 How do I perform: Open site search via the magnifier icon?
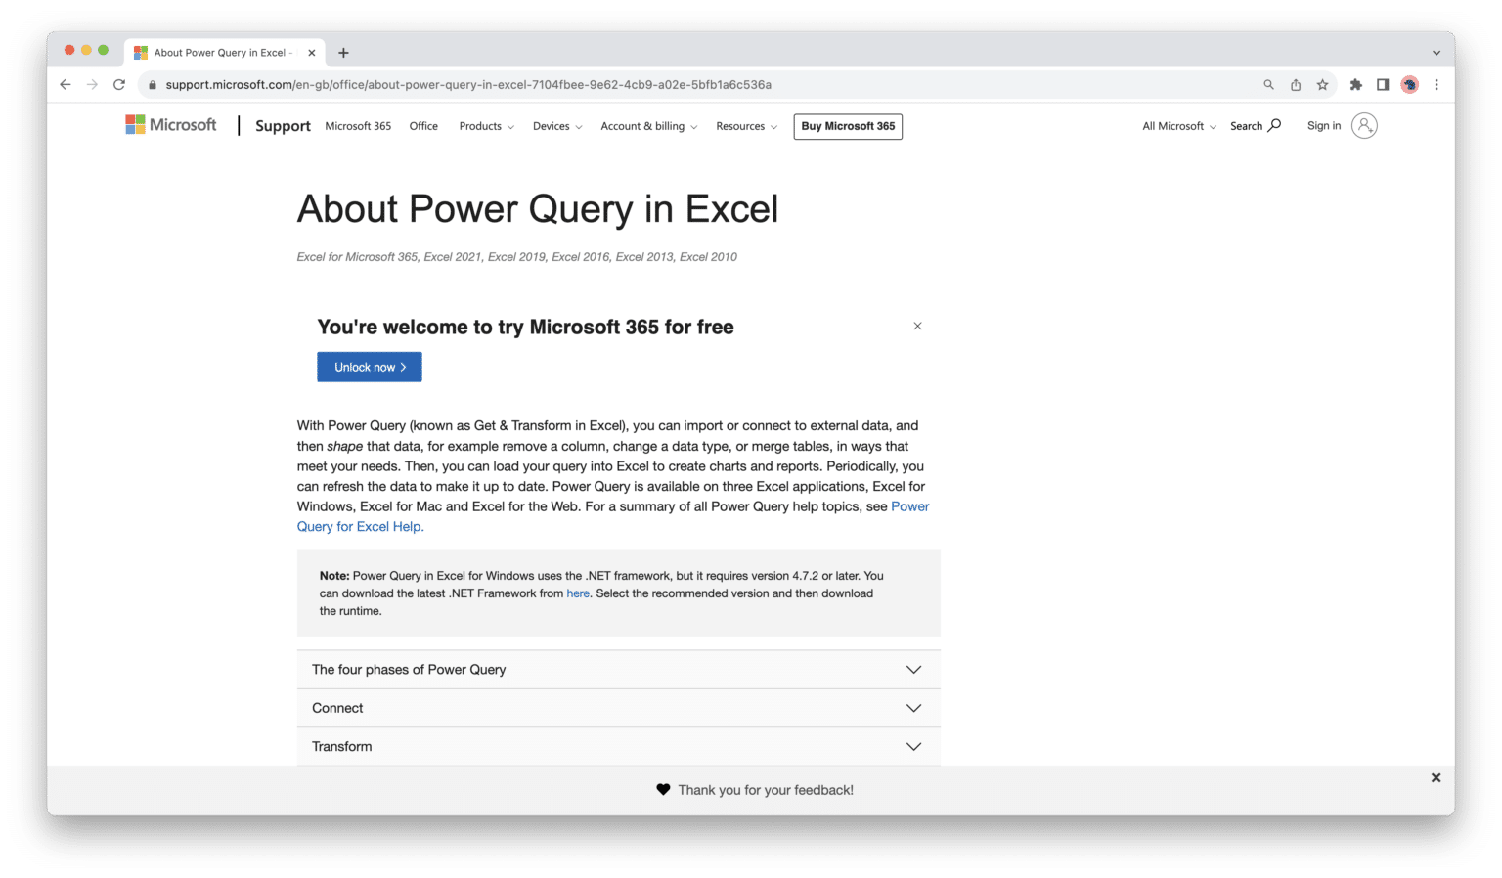point(1273,125)
